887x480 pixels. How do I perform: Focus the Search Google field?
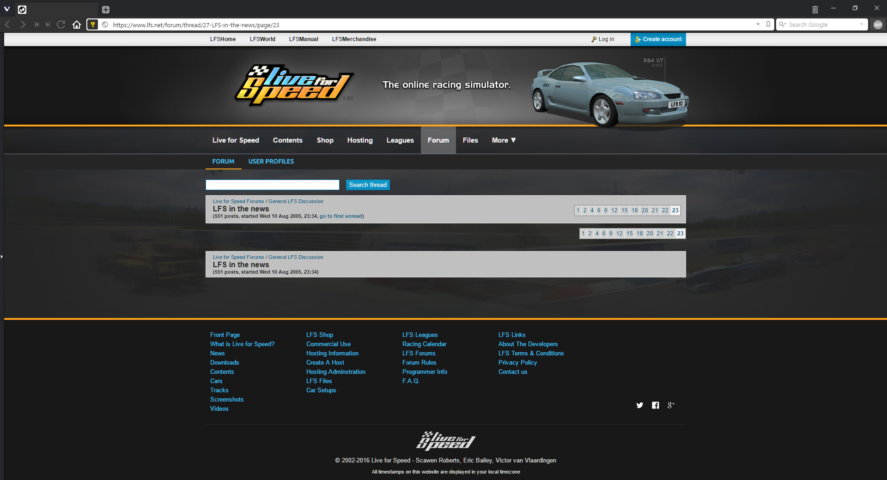(x=822, y=25)
